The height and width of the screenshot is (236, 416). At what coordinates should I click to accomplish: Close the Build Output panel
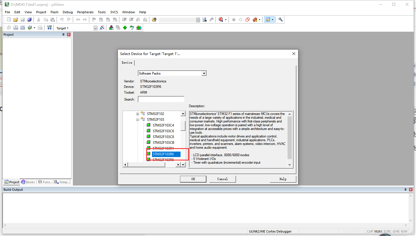coord(411,190)
